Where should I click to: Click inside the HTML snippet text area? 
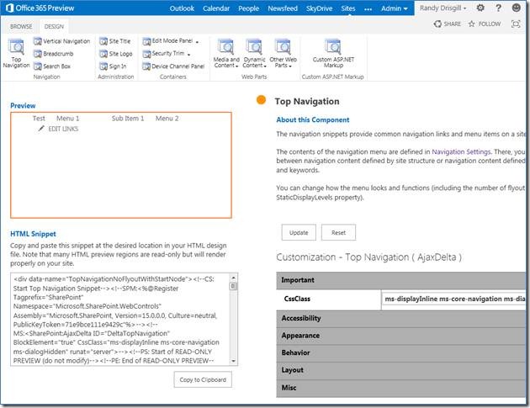click(x=120, y=319)
